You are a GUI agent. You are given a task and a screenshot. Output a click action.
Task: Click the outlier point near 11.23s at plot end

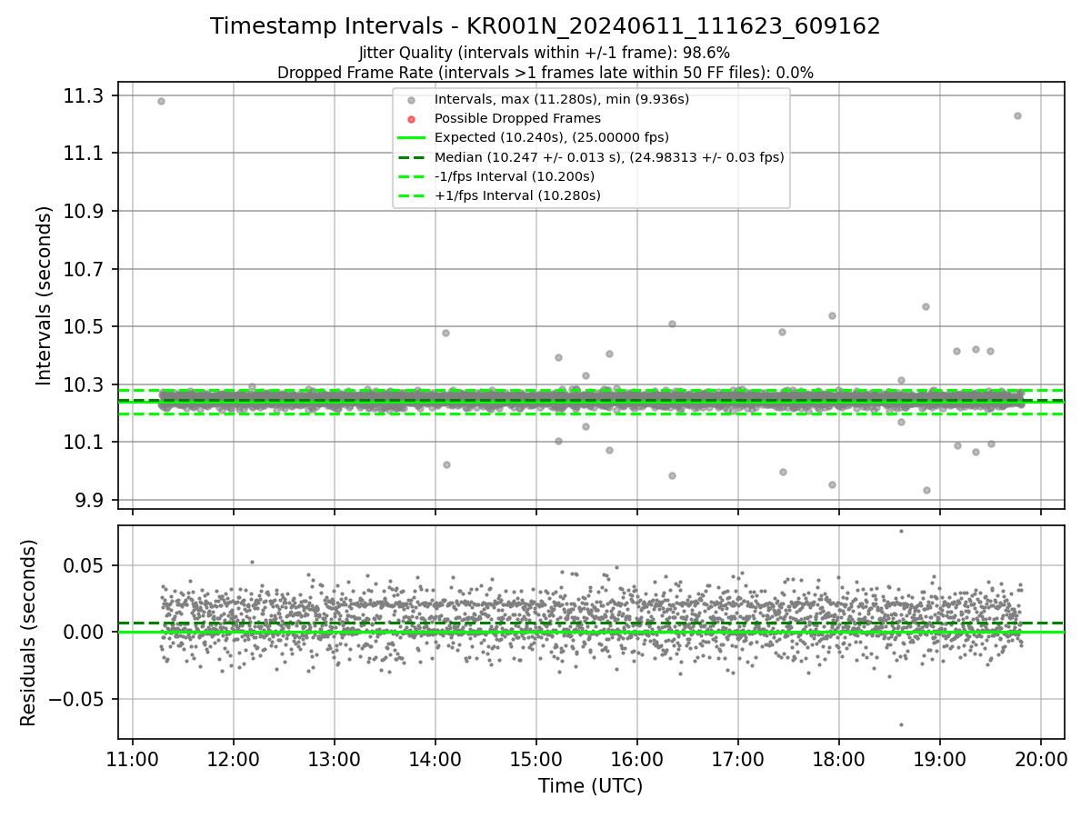(1017, 115)
